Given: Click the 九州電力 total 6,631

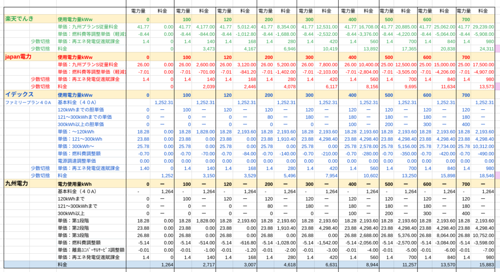Looking at the screenshot, I should coord(331,265).
